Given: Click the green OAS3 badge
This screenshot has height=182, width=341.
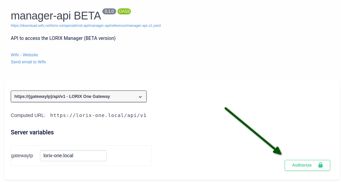Looking at the screenshot, I should (x=124, y=11).
